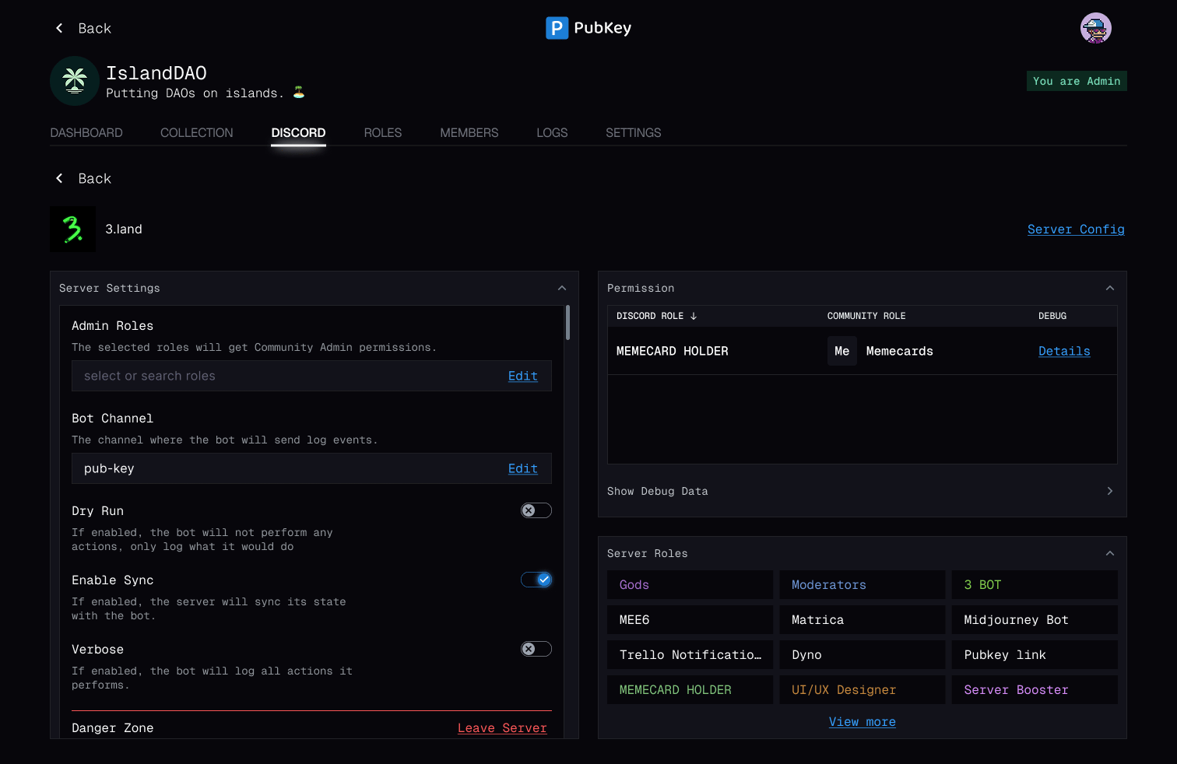Click the Memecards community role text
Image resolution: width=1177 pixels, height=764 pixels.
tap(900, 351)
